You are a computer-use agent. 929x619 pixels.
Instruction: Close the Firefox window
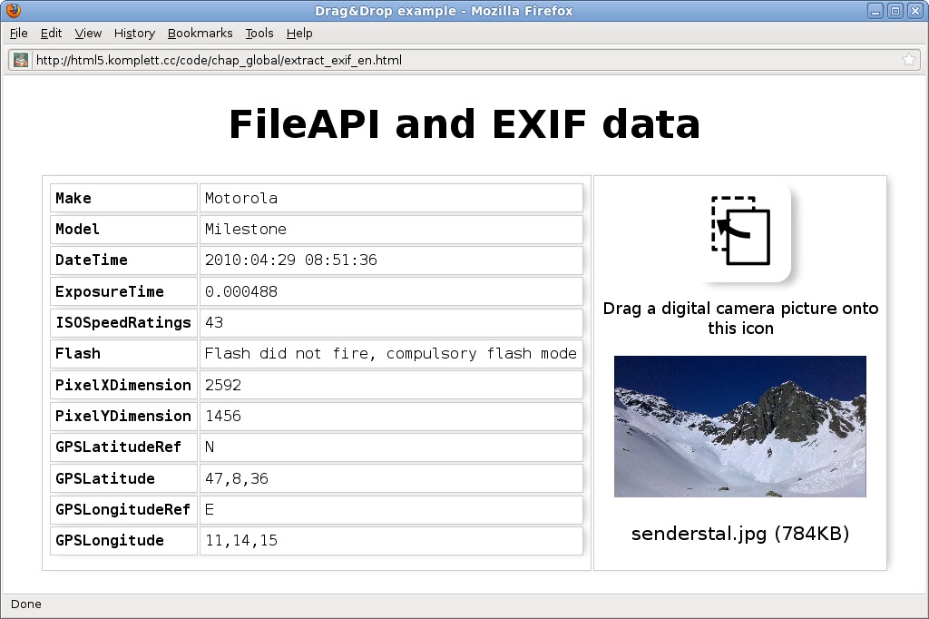click(x=914, y=11)
